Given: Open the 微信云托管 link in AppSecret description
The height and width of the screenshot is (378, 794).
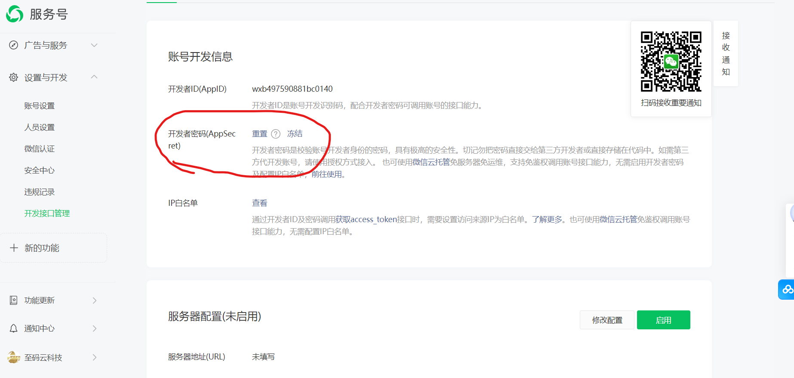Looking at the screenshot, I should coord(431,162).
